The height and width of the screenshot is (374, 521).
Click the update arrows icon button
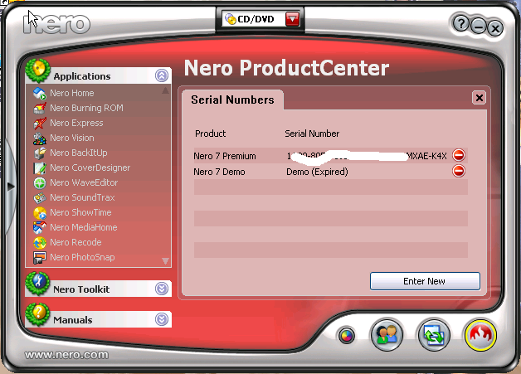click(x=434, y=335)
